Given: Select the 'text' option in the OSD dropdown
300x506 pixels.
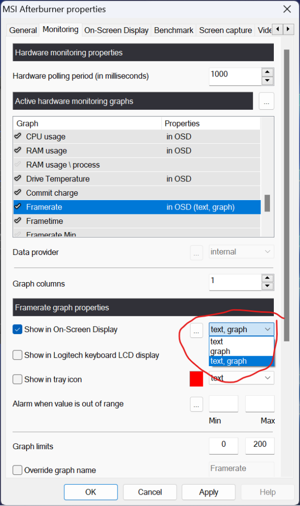Looking at the screenshot, I should pyautogui.click(x=241, y=341).
